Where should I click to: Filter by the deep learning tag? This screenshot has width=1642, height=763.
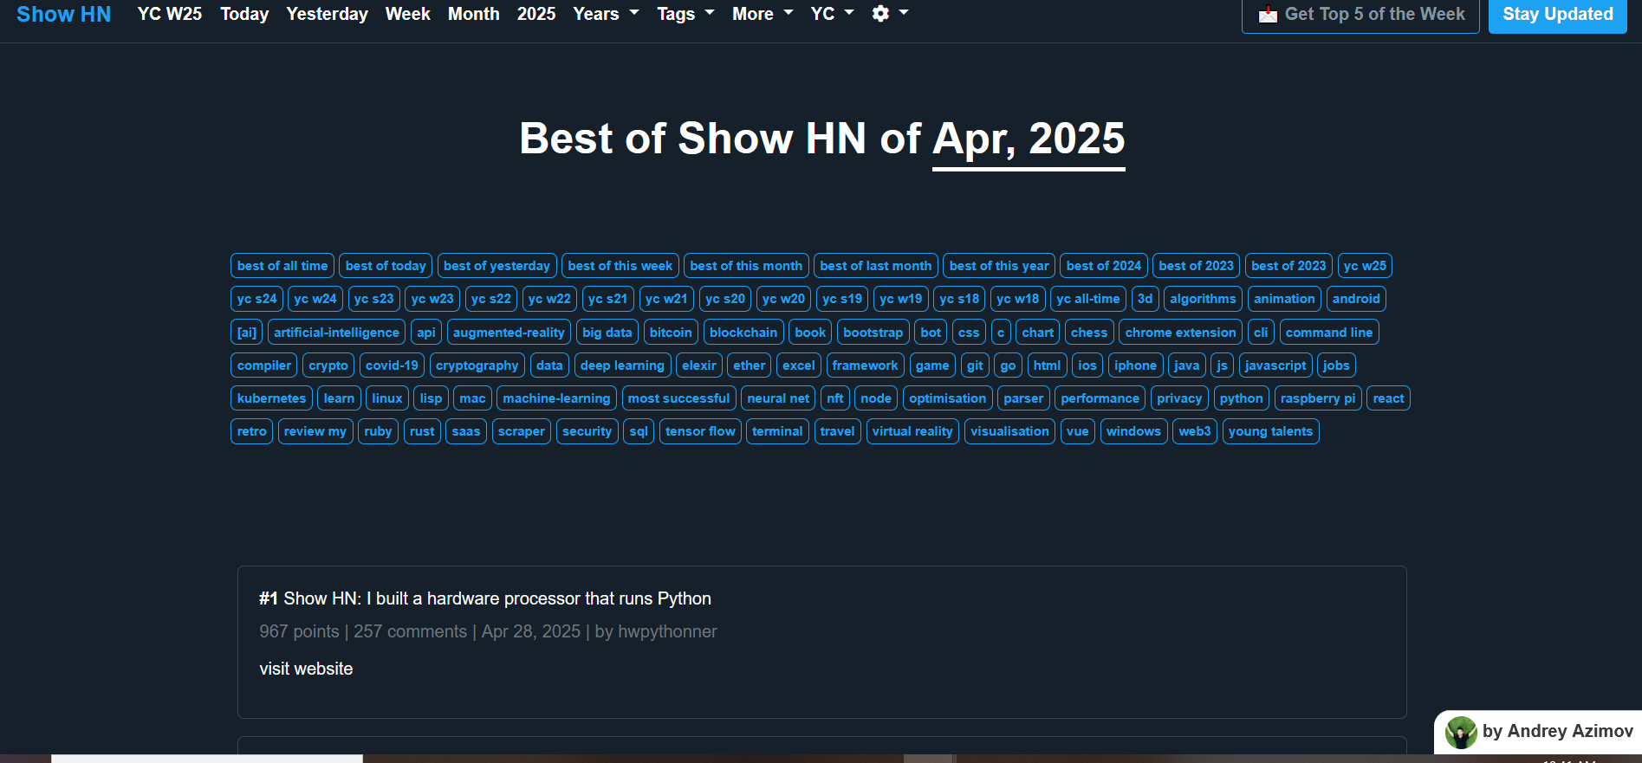coord(622,365)
